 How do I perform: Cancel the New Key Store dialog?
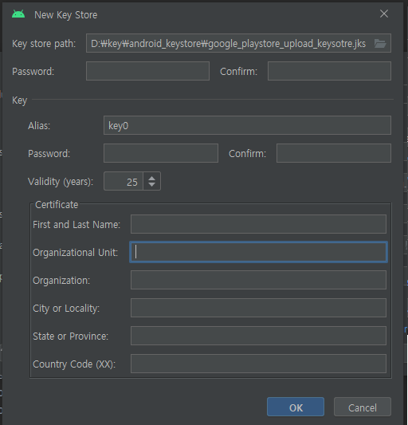pos(363,407)
